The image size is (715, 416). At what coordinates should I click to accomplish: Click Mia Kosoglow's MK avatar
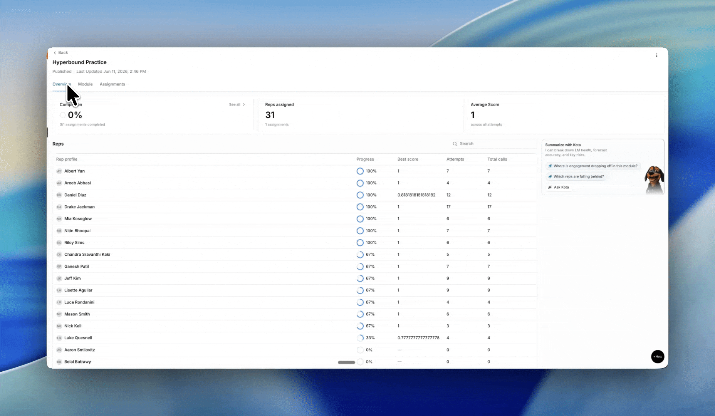click(59, 219)
